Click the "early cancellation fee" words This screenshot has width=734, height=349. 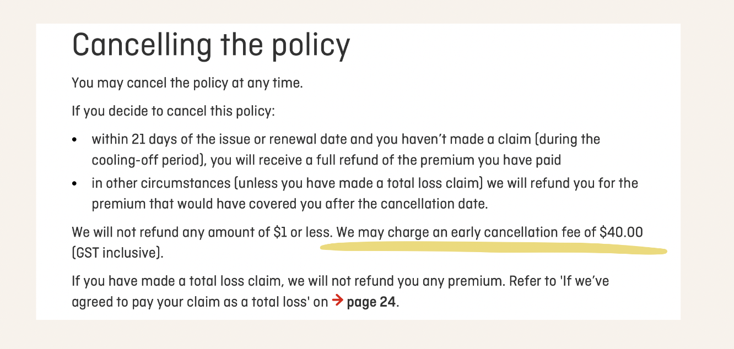point(516,232)
